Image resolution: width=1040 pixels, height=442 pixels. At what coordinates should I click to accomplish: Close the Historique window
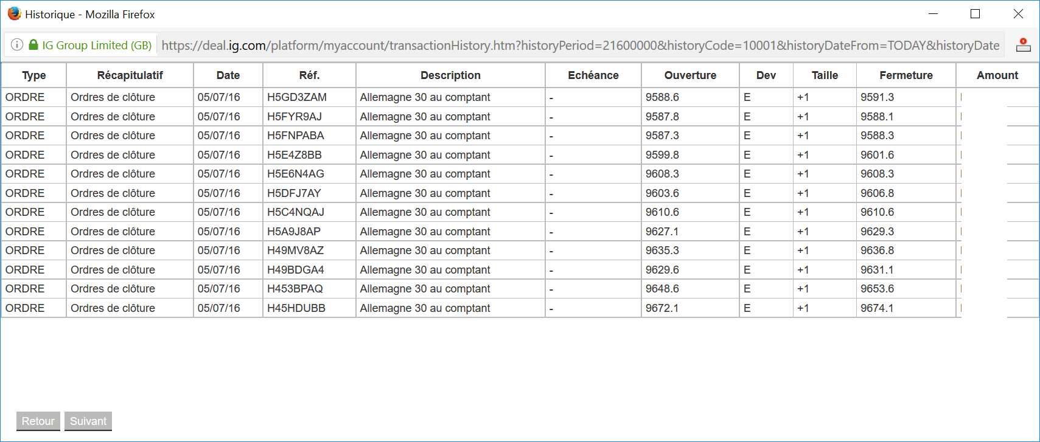click(x=1018, y=14)
